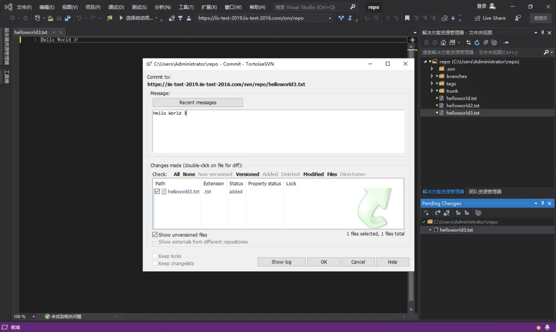Switch to the 团队资源管理器 tab
The height and width of the screenshot is (332, 556).
pos(485,192)
